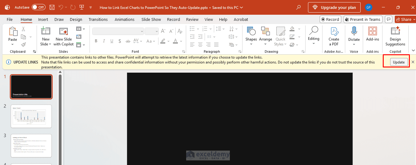Toggle Center alignment button

[200, 44]
